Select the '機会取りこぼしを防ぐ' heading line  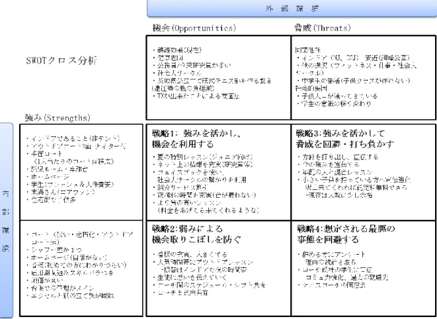click(x=197, y=239)
